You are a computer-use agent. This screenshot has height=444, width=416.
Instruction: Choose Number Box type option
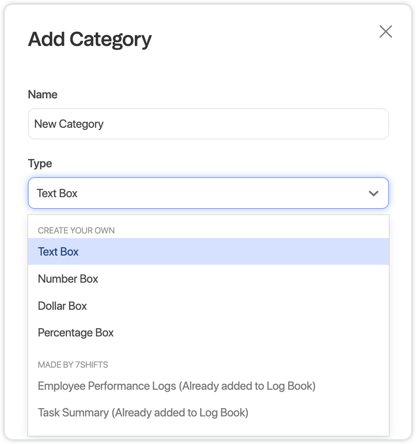[208, 279]
